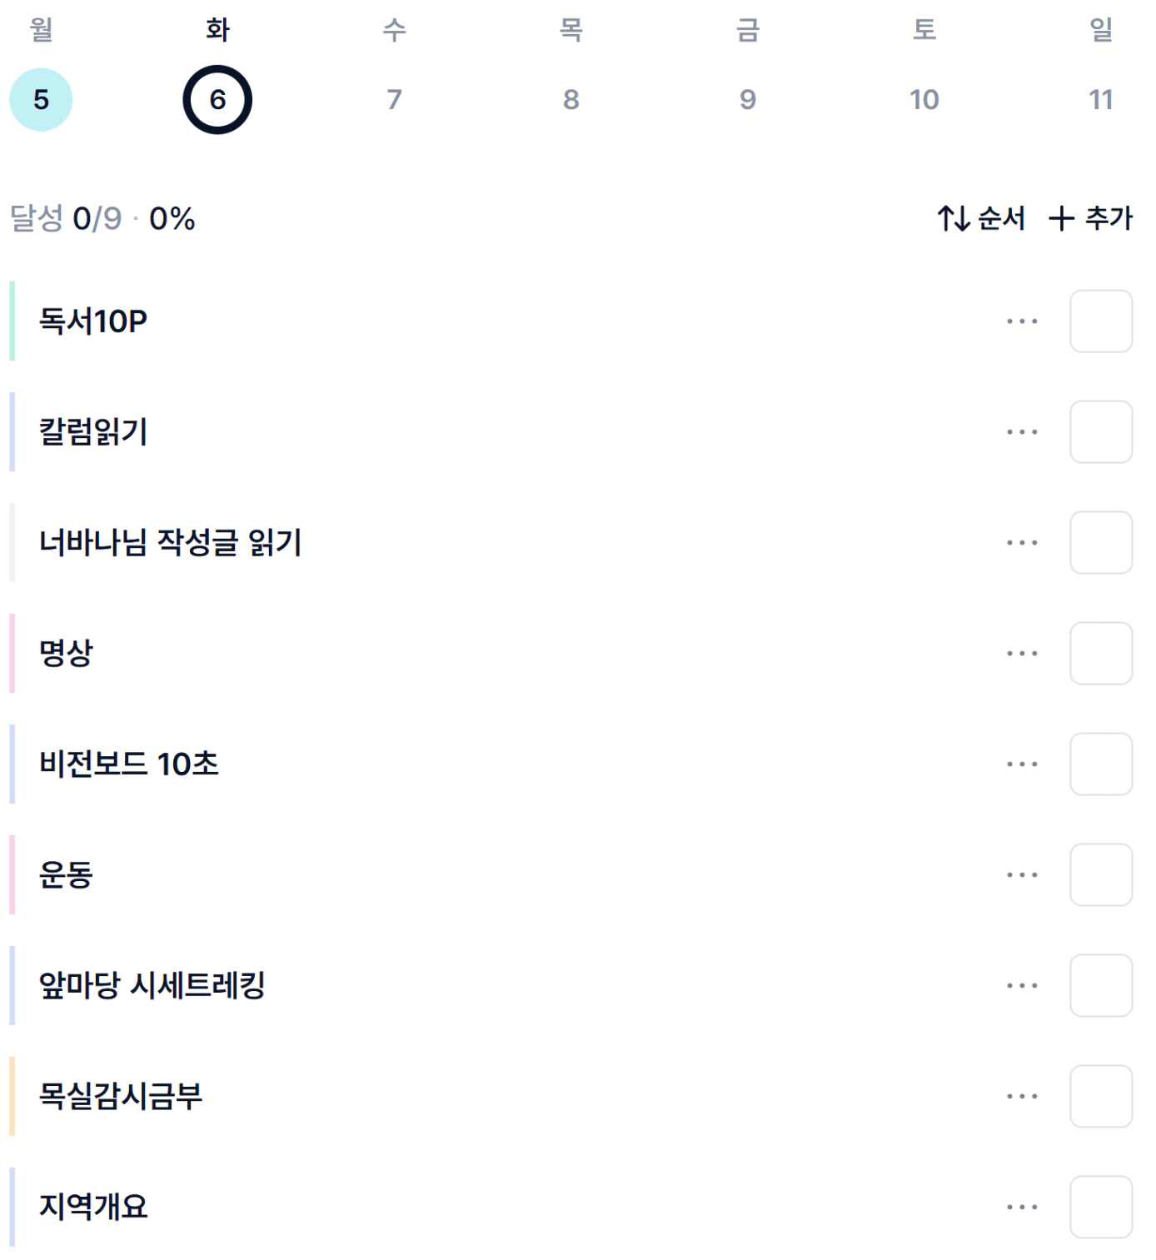
Task: Open the three-dot menu for 칼럼읽기
Action: 1022,432
